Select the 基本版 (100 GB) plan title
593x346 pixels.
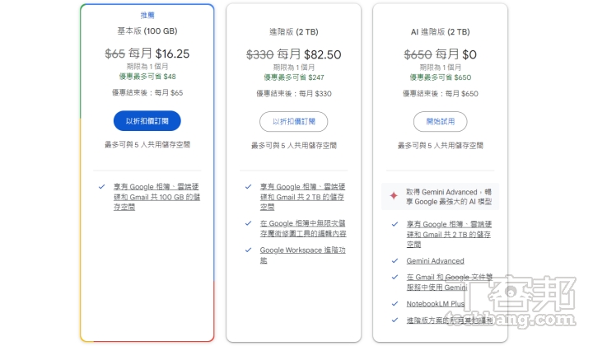(x=147, y=31)
